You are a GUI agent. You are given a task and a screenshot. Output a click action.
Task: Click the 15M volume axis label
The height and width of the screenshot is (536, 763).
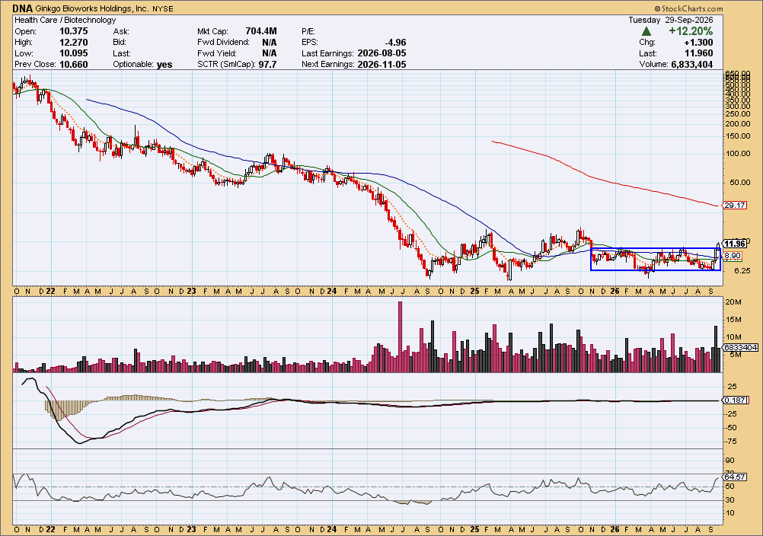point(733,320)
